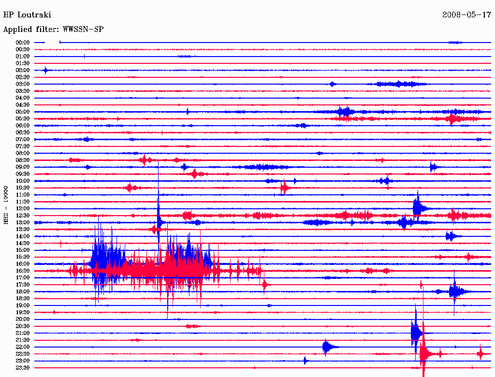Select the 21:30 time label
This screenshot has height=377, width=495.
(x=23, y=340)
